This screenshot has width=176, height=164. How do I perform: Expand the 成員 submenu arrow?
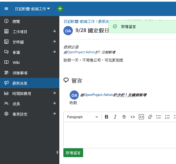point(54,103)
